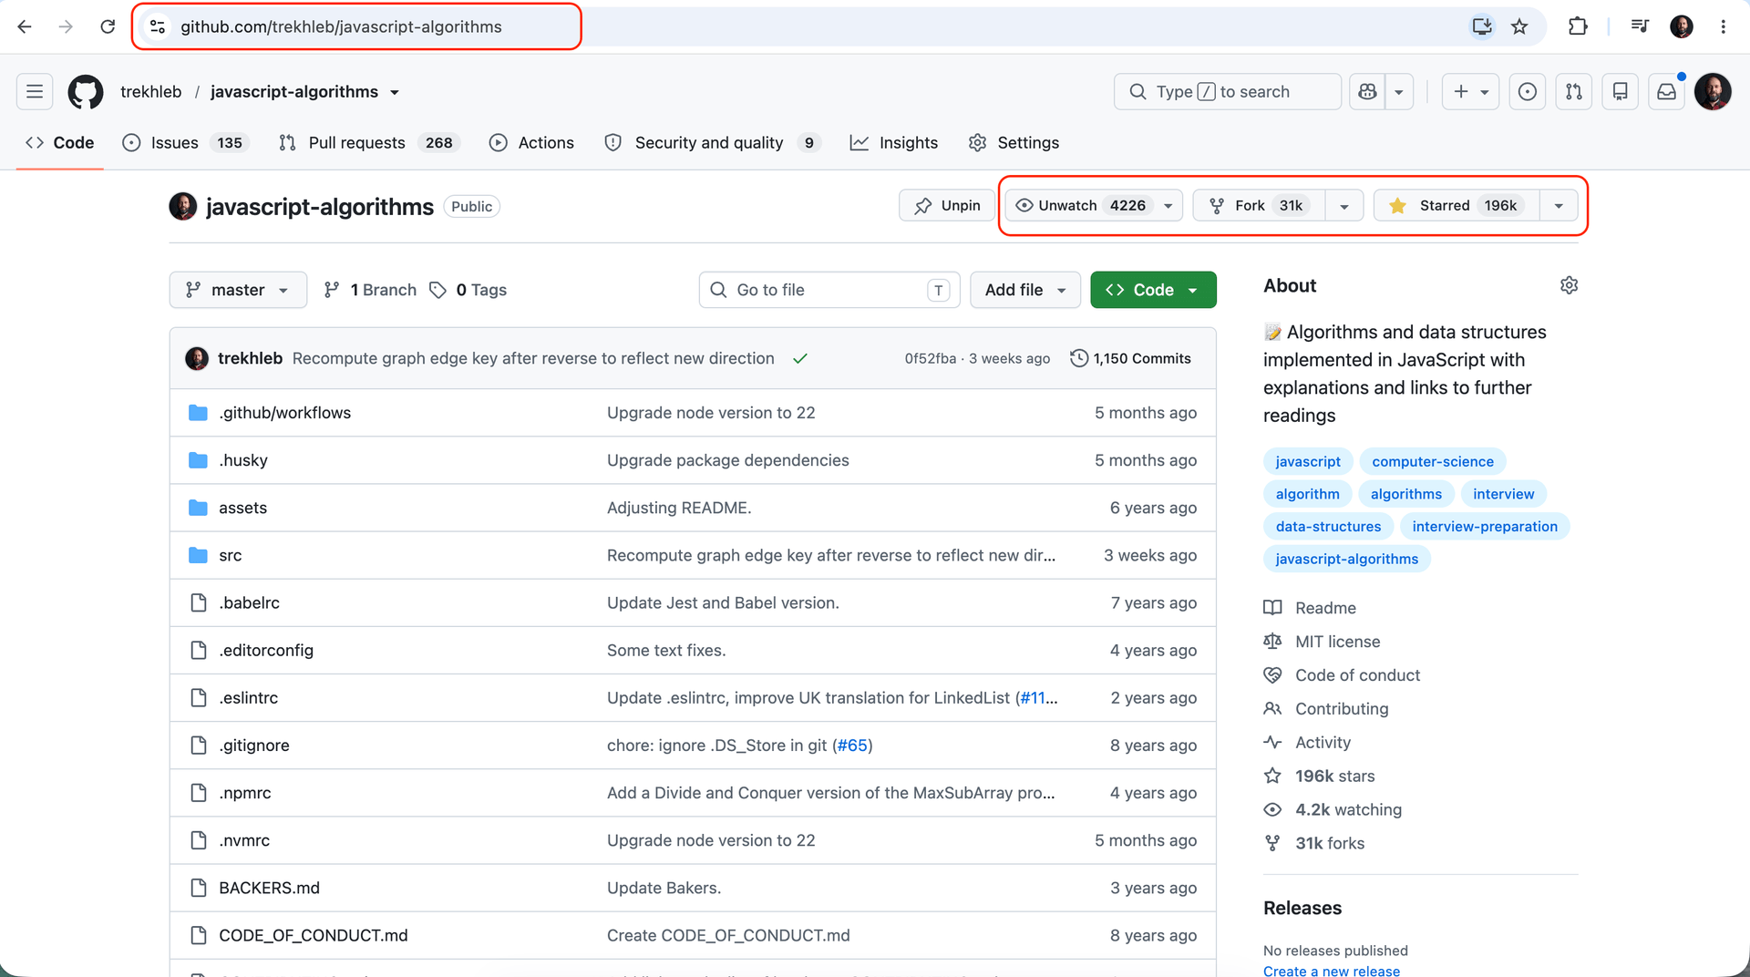Switch to the Code tab

tap(60, 143)
